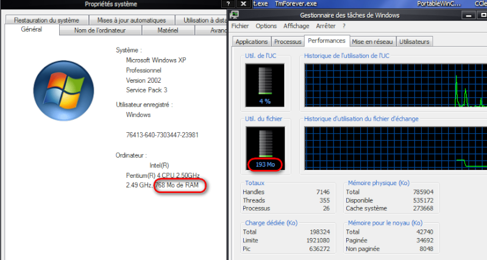Open the Arrêter menu

[326, 26]
